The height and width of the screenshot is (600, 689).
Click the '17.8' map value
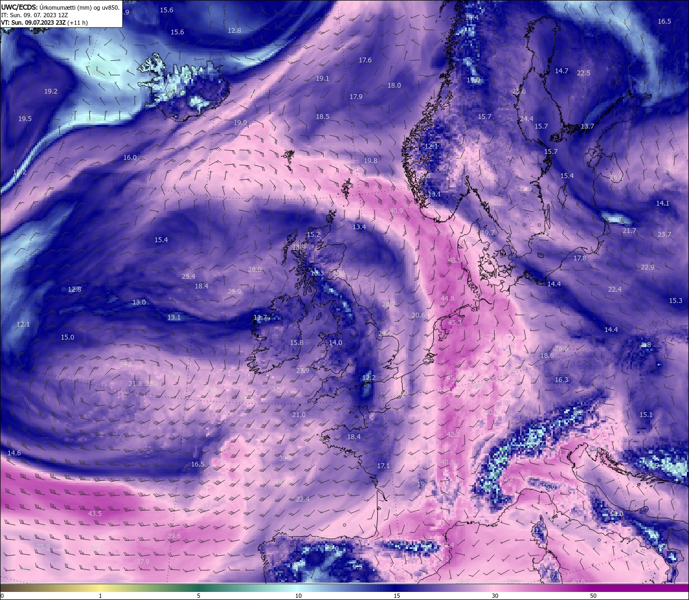(x=580, y=258)
